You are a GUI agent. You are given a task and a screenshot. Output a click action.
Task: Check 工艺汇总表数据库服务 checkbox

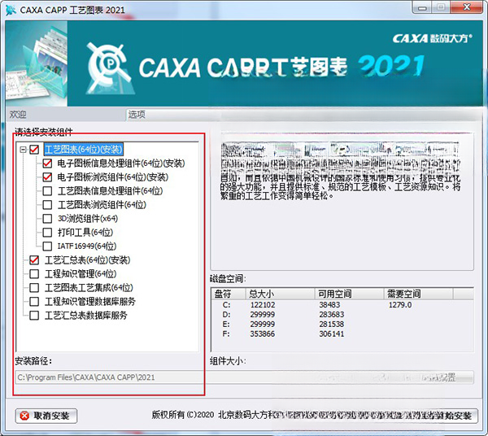[34, 316]
